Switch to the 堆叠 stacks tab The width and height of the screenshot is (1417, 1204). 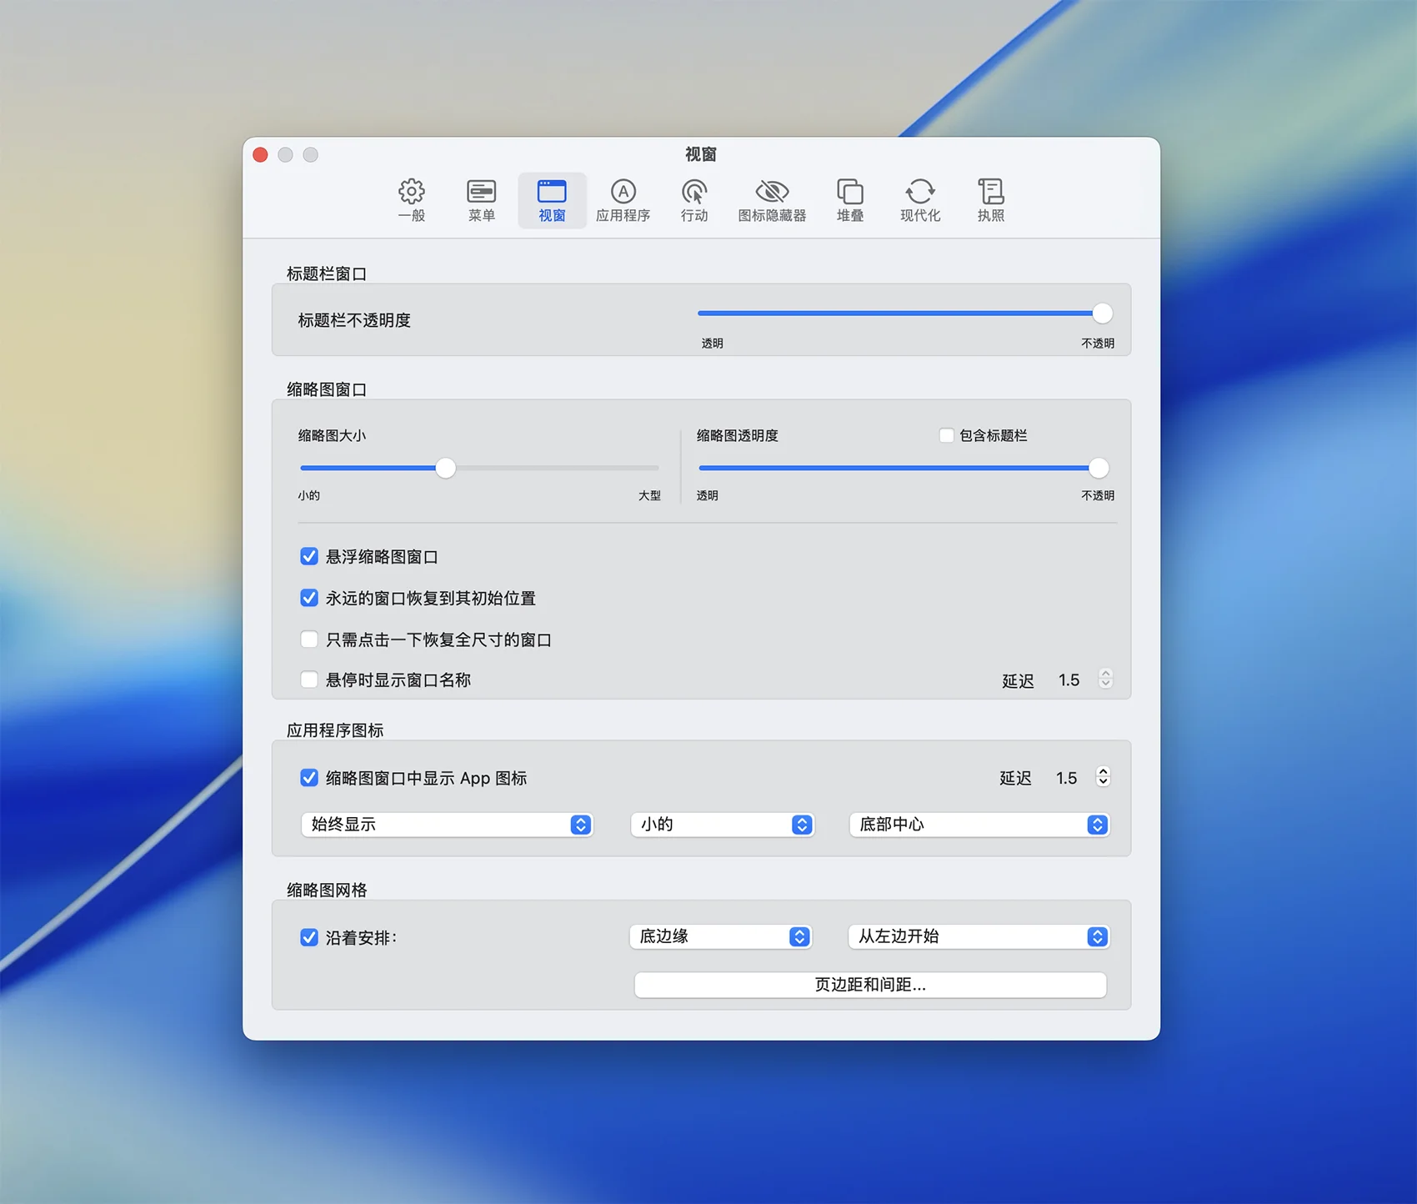pyautogui.click(x=849, y=200)
